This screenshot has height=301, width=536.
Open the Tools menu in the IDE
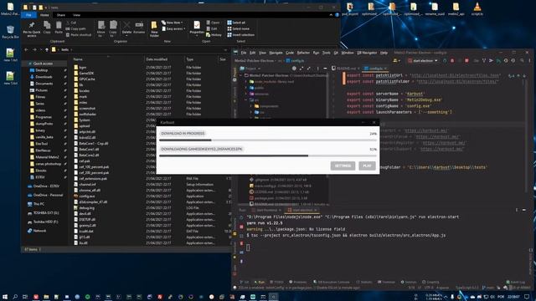[x=326, y=53]
